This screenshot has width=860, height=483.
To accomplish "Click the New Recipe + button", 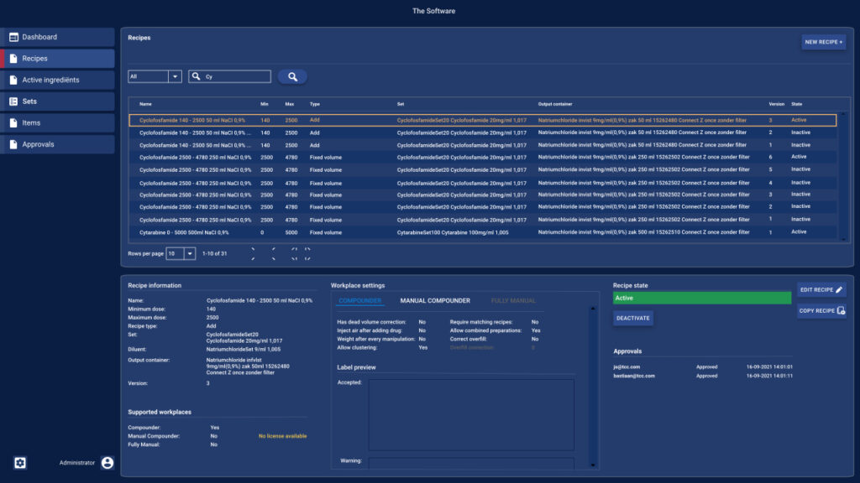I will point(823,42).
